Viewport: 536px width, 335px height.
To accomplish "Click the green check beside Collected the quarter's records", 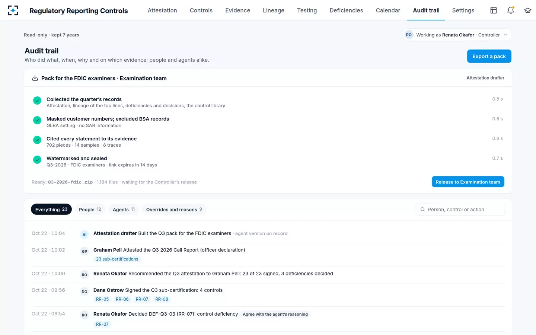I will (x=37, y=100).
